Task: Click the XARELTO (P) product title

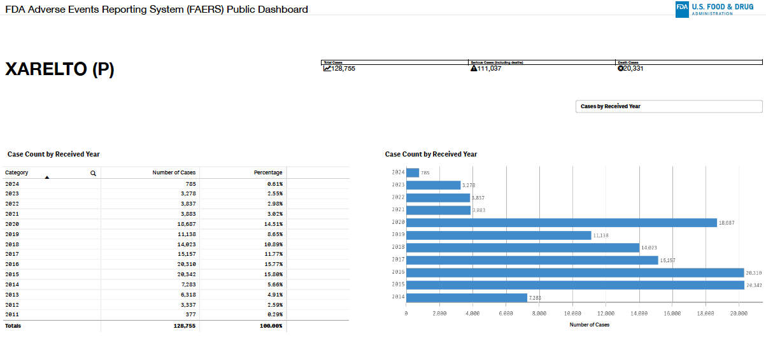Action: point(60,69)
